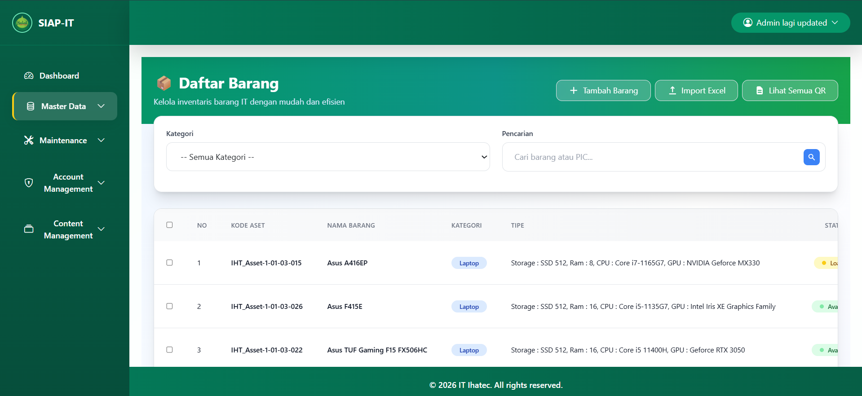The image size is (862, 396).
Task: Click the upload icon on Import Excel
Action: coord(672,91)
